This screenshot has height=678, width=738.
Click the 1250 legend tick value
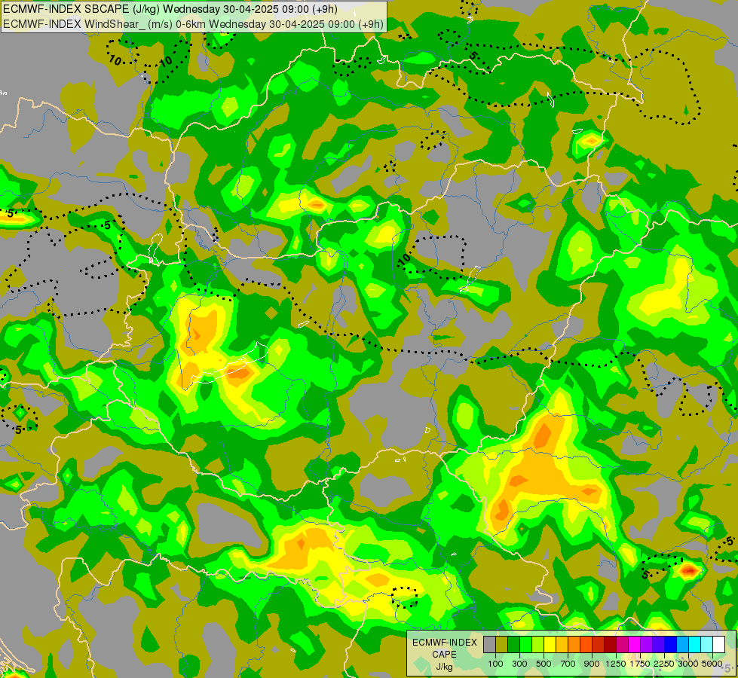[616, 664]
